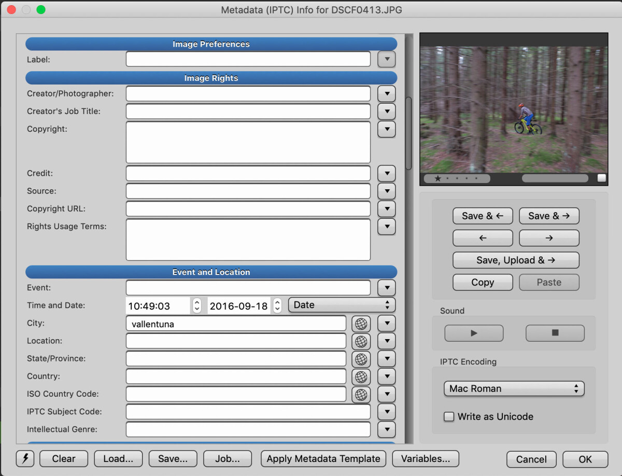Open Copyright field dropdown
This screenshot has height=476, width=622.
(x=387, y=129)
